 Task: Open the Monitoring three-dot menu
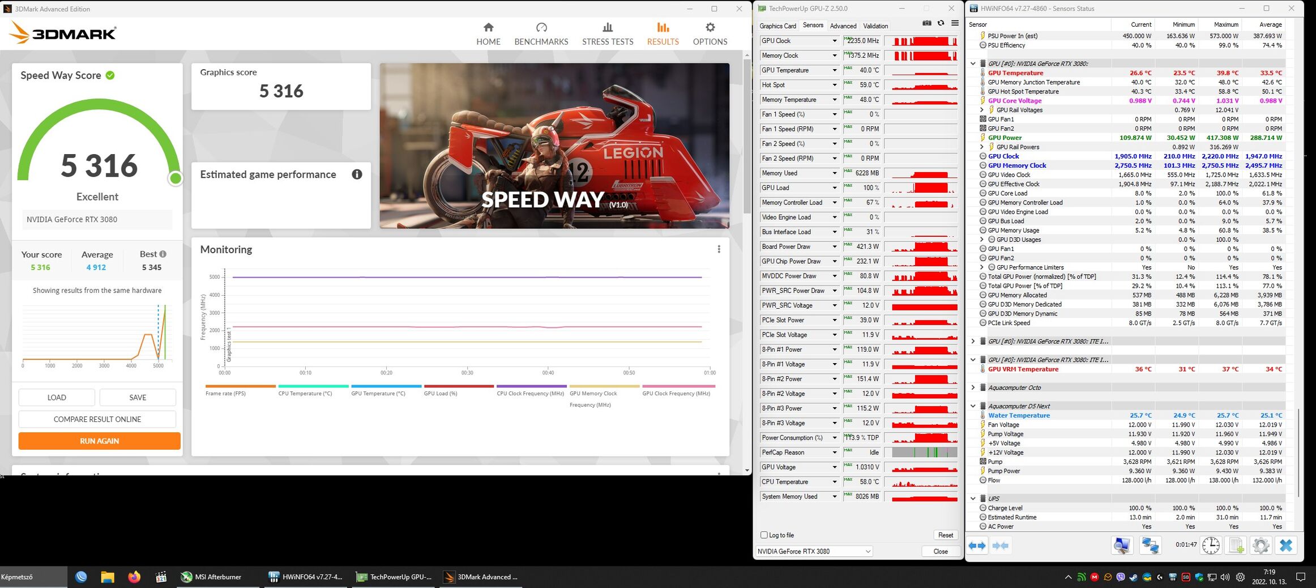pos(719,249)
